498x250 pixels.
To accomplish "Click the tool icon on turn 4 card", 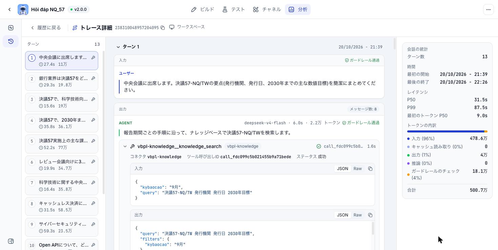I will (x=93, y=120).
